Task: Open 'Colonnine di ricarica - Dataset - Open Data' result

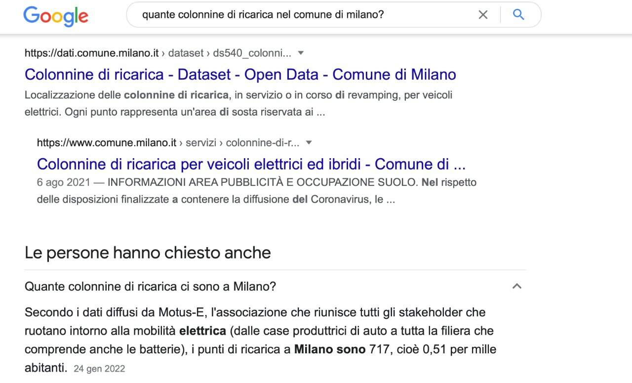Action: tap(240, 75)
